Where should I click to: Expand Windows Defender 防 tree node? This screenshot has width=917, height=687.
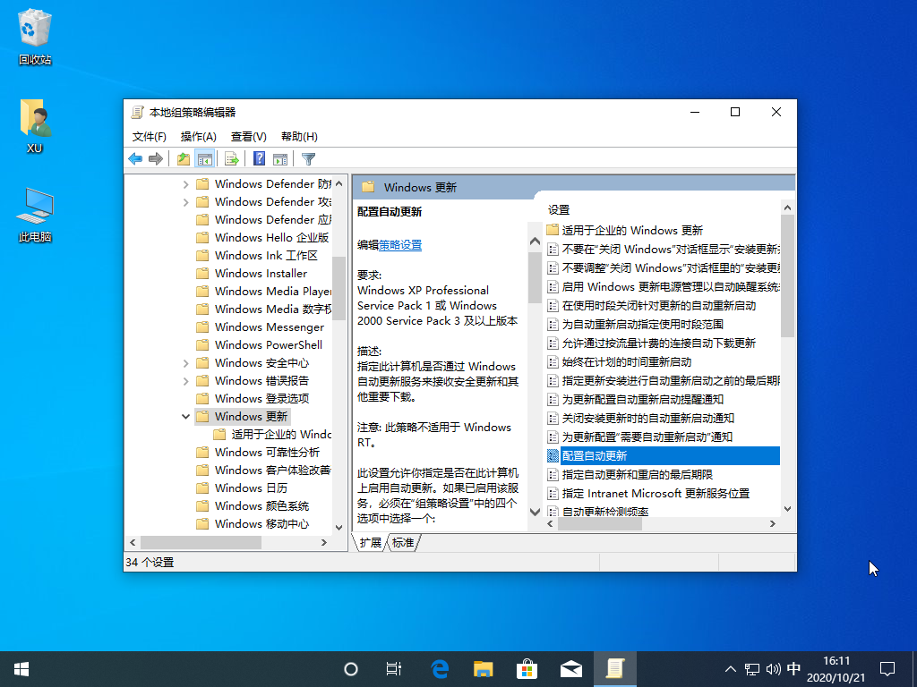point(185,184)
